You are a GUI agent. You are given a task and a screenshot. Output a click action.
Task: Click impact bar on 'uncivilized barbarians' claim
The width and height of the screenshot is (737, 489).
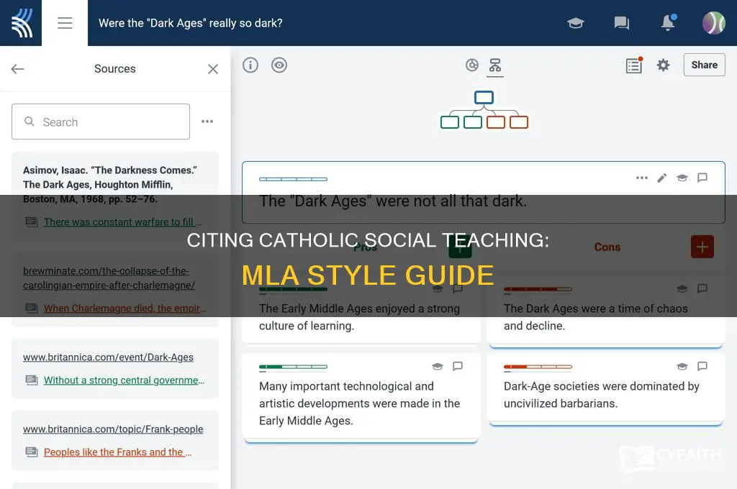[538, 367]
